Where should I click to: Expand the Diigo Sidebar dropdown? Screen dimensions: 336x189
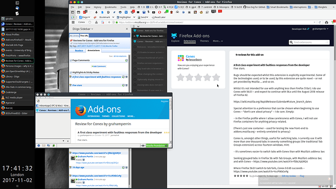83,29
